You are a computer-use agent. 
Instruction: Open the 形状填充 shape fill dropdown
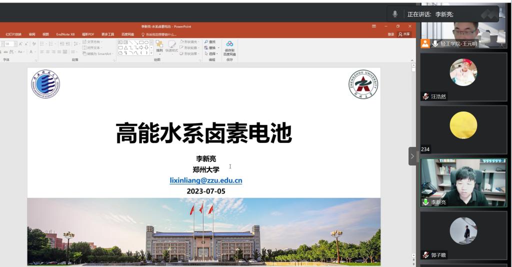tap(189, 42)
